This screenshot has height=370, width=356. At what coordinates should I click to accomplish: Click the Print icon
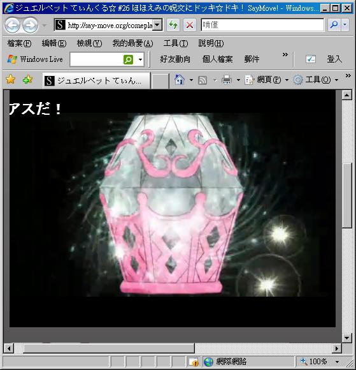(227, 80)
